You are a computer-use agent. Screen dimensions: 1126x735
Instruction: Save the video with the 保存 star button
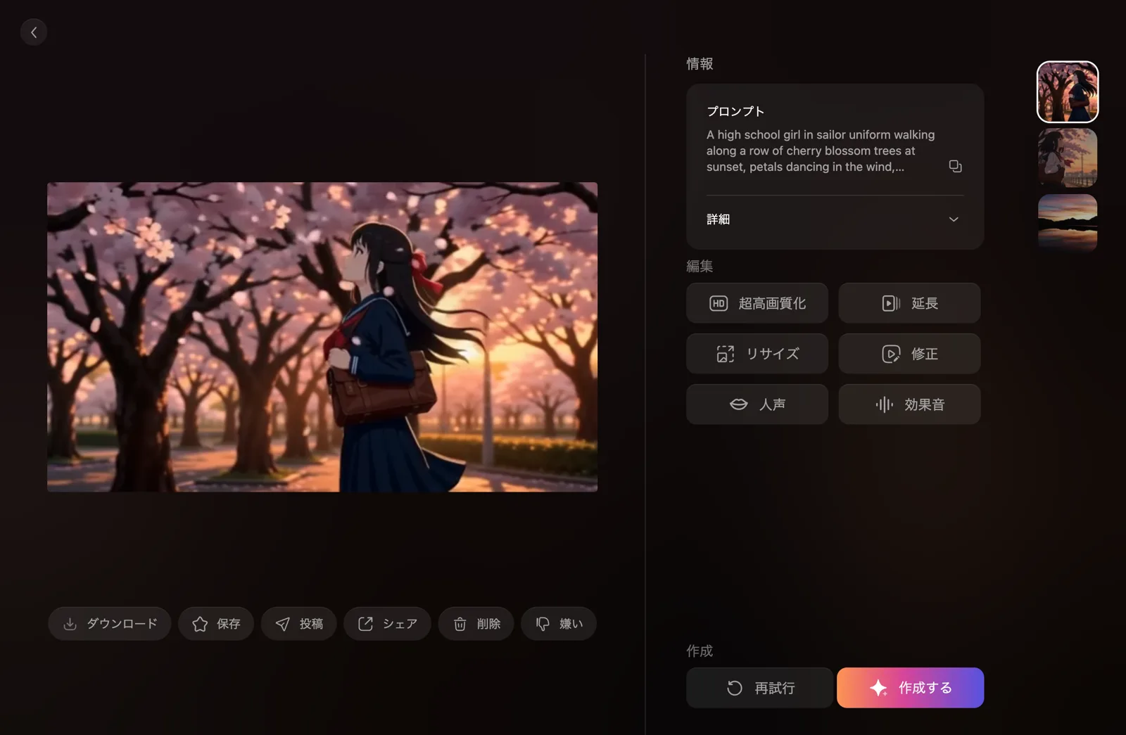tap(216, 624)
